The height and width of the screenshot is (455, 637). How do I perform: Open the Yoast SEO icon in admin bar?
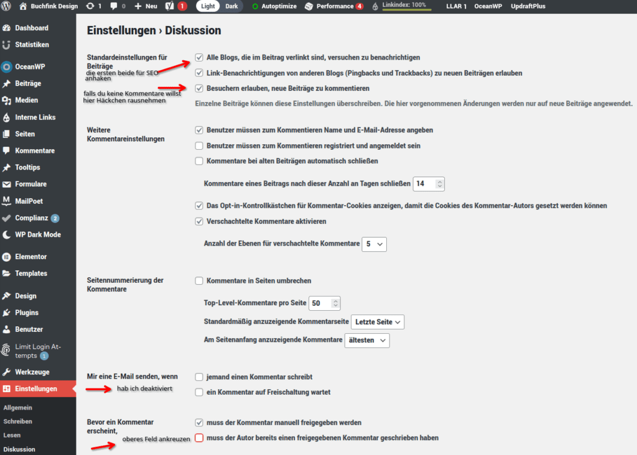coord(170,6)
